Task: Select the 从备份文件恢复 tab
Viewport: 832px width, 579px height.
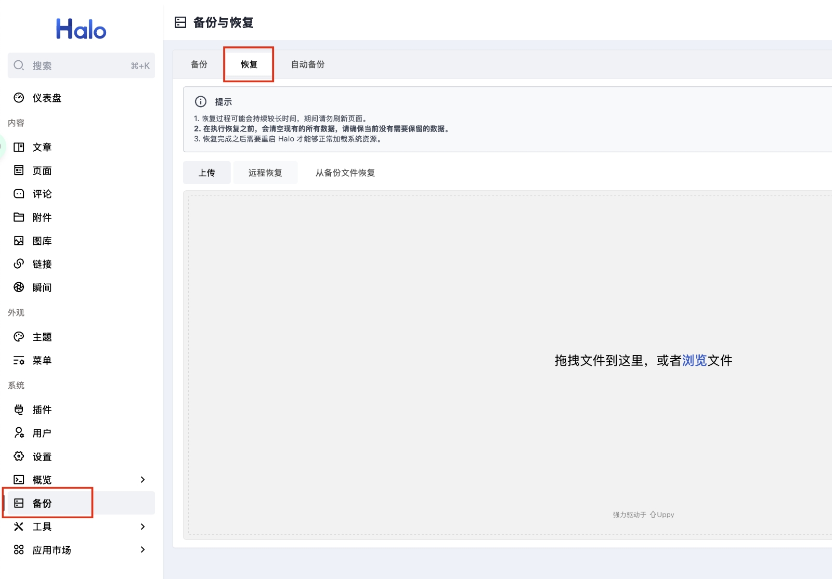Action: [x=345, y=173]
